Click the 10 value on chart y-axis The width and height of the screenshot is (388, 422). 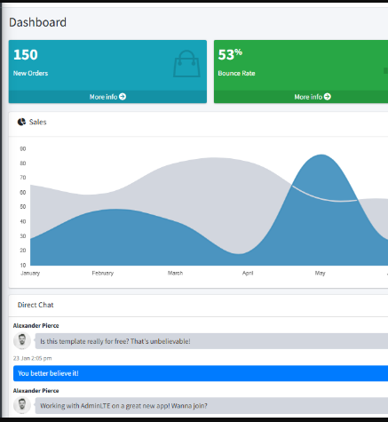(x=23, y=265)
